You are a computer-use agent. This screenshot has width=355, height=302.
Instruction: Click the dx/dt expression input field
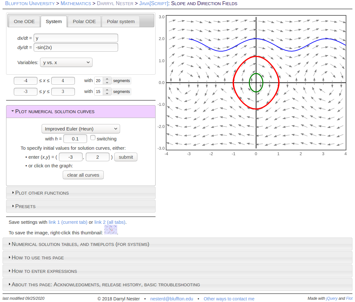pos(76,38)
